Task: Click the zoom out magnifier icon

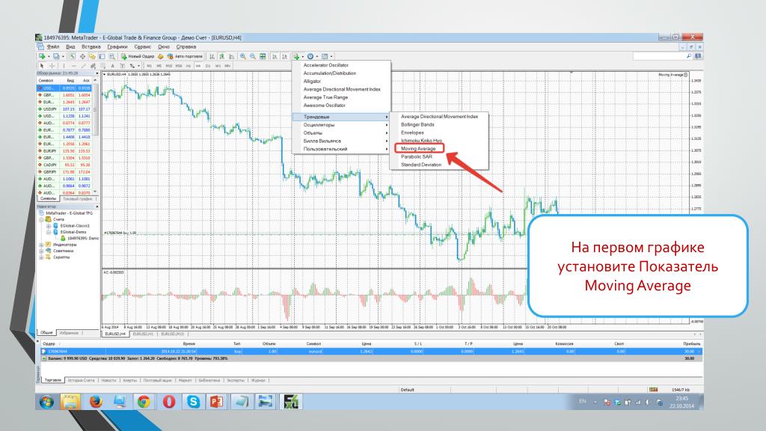Action: 253,56
